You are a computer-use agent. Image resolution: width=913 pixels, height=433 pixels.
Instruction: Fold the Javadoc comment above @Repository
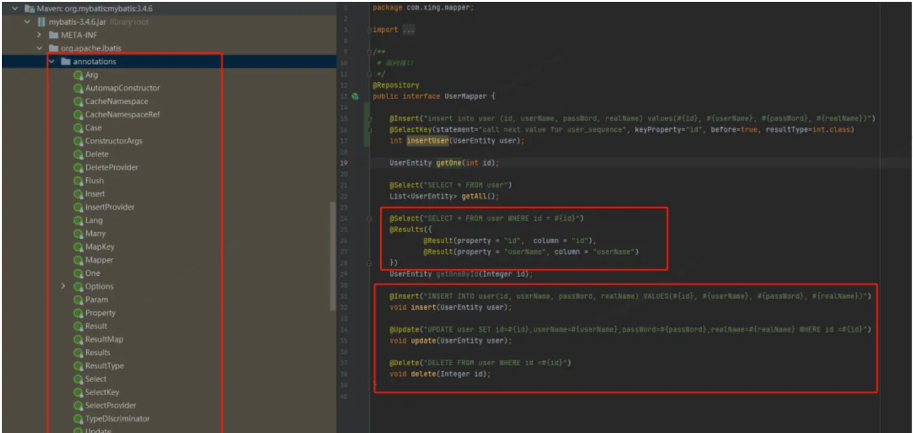click(368, 52)
